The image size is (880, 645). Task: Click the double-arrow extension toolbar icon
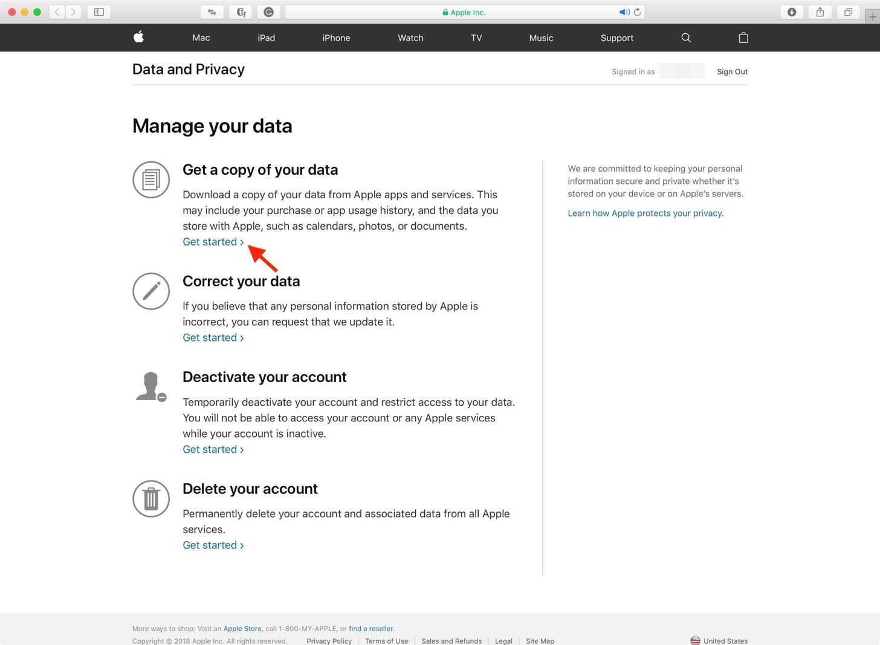tap(212, 11)
